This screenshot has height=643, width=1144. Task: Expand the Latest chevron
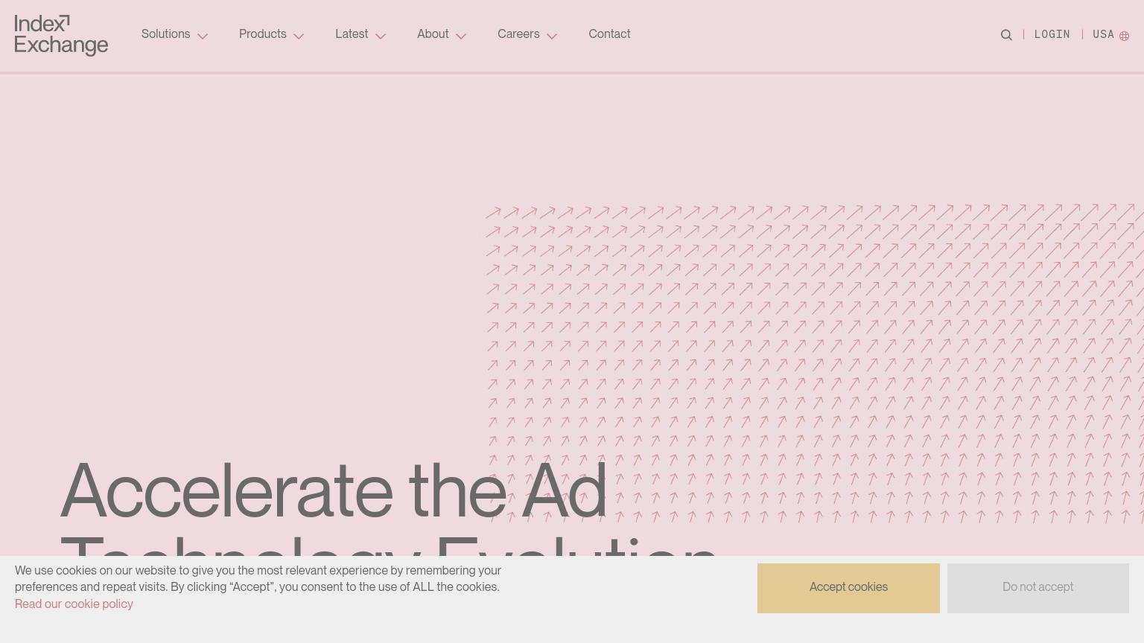pos(380,36)
